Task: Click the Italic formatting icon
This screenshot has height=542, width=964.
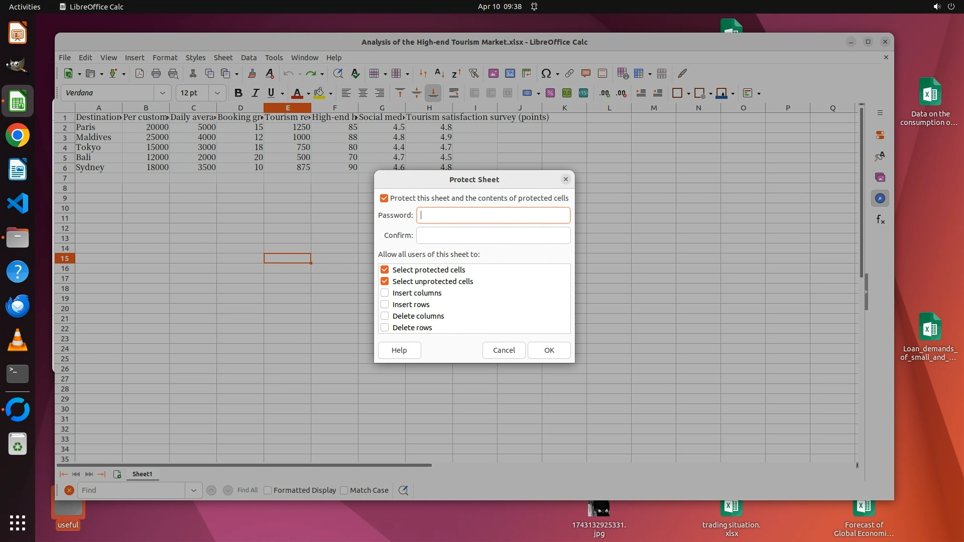Action: pos(255,93)
